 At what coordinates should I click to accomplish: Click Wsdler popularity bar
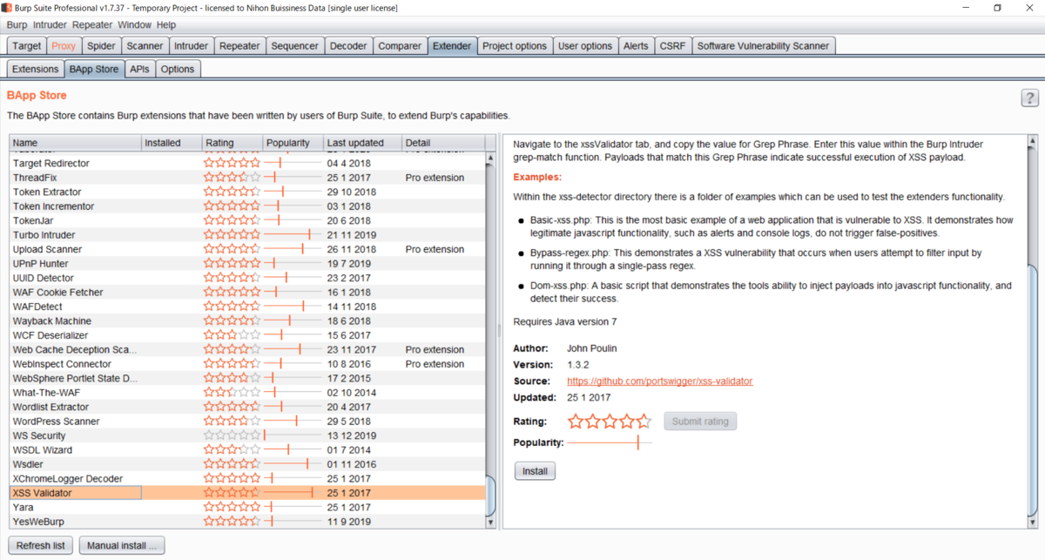click(x=293, y=464)
